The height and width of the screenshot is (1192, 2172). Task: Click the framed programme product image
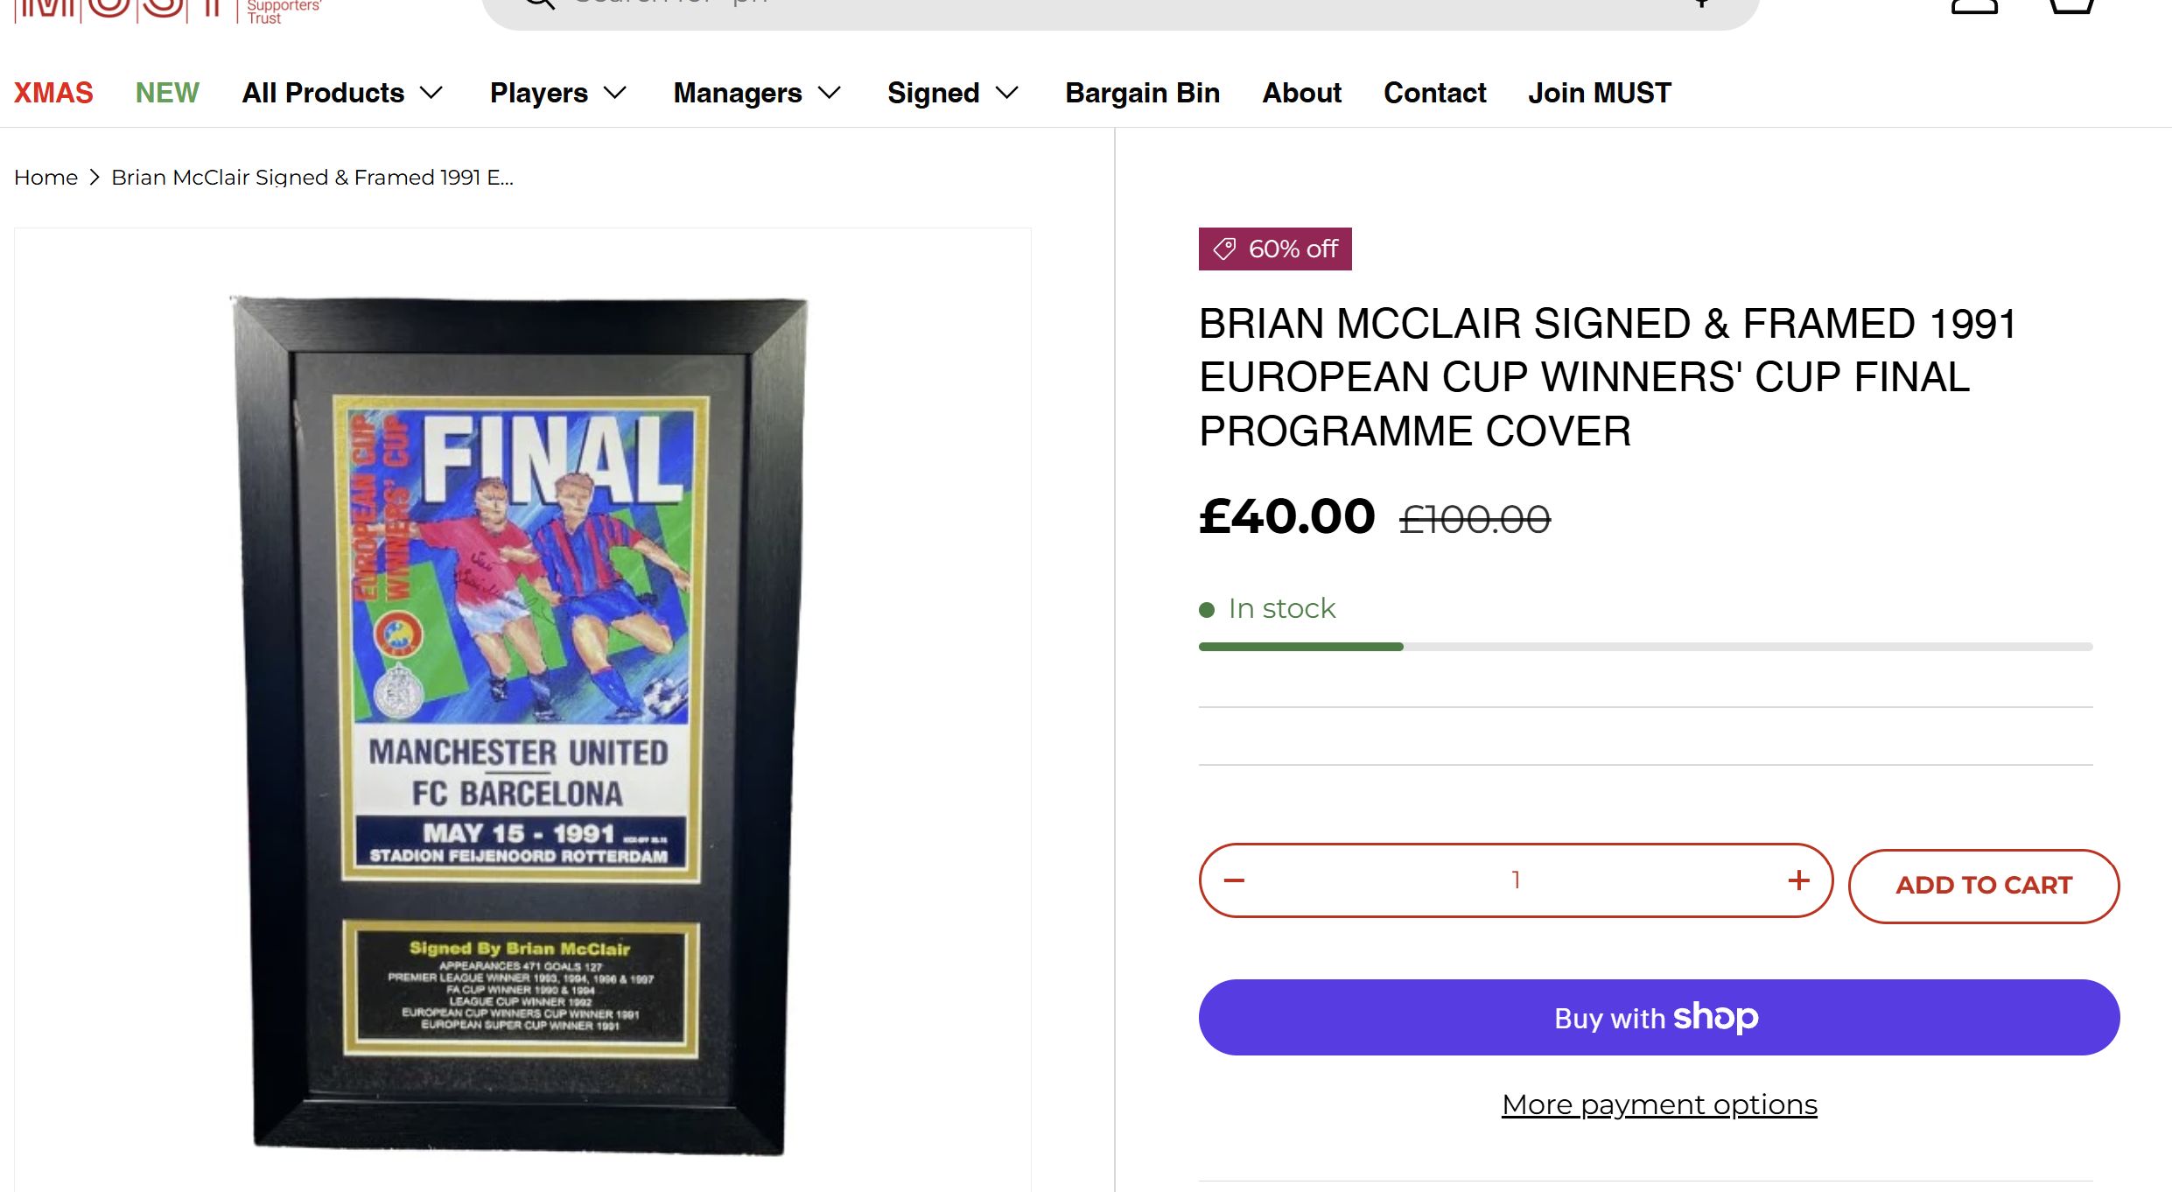pyautogui.click(x=522, y=725)
